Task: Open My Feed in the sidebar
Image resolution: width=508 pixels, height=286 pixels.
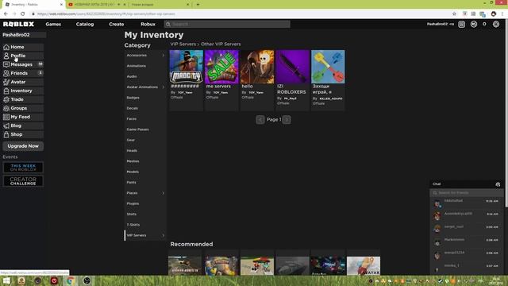Action: pyautogui.click(x=23, y=117)
